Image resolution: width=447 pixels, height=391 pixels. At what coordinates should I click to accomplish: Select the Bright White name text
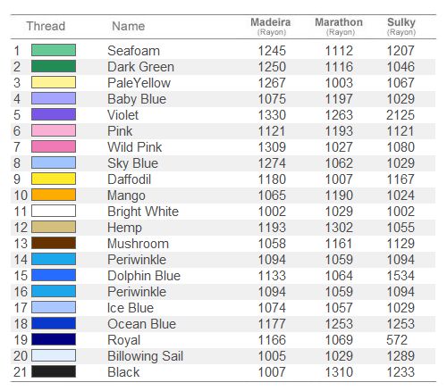pos(143,212)
